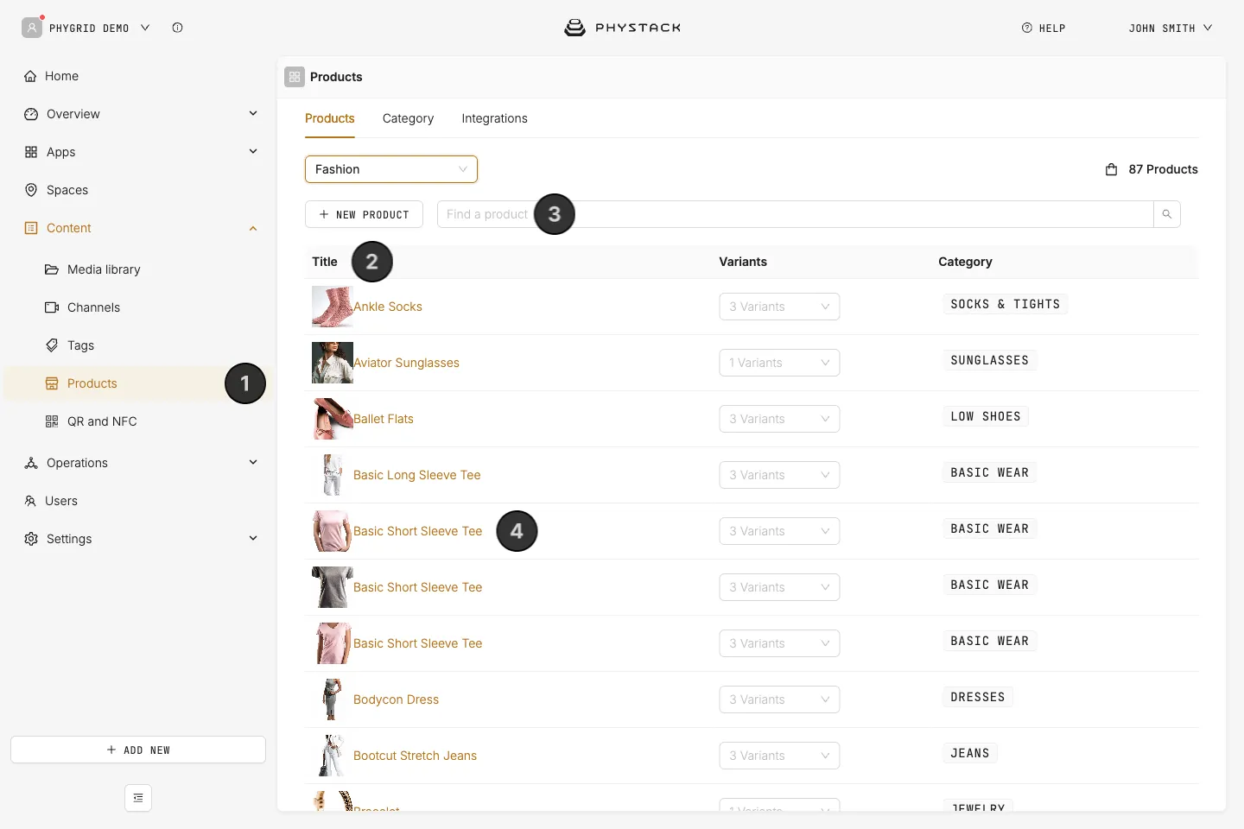The width and height of the screenshot is (1244, 829).
Task: Click the Apps grid icon in sidebar
Action: pyautogui.click(x=31, y=152)
